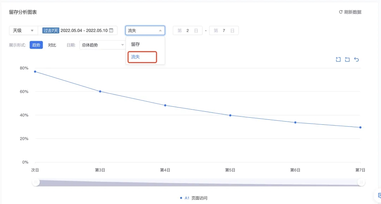Click the area zoom icon above chart
The height and width of the screenshot is (204, 381).
tap(338, 60)
